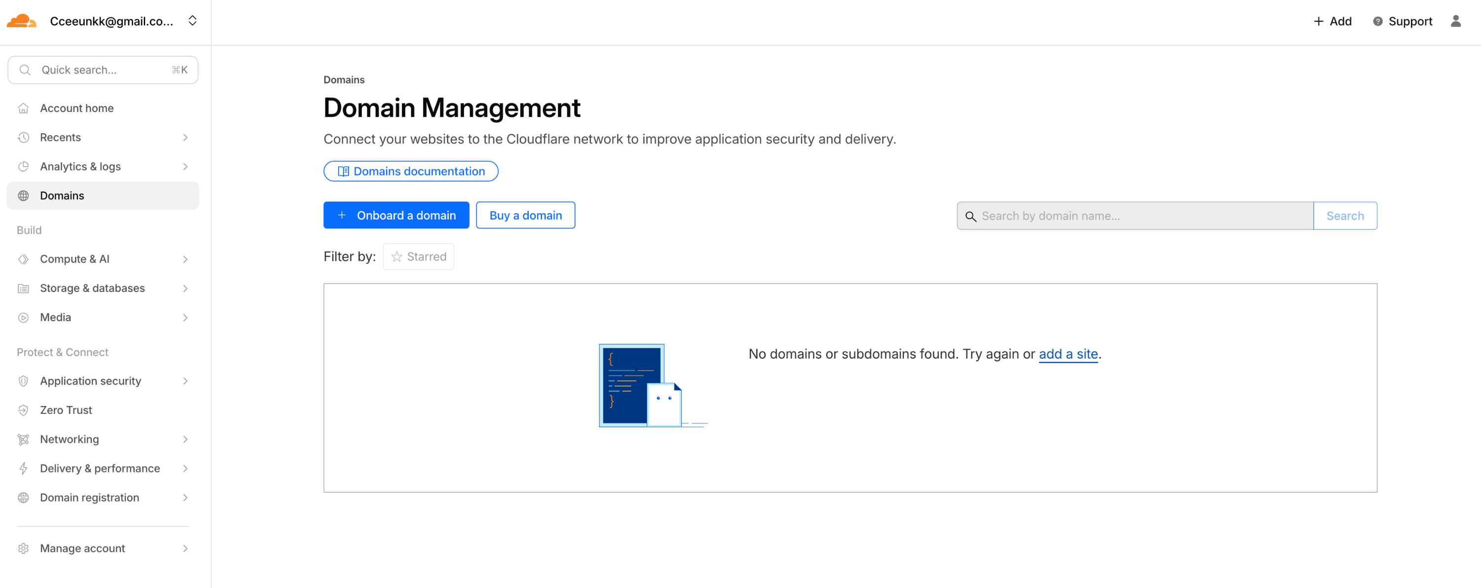1481x588 pixels.
Task: Open the account switcher dropdown
Action: coord(193,21)
